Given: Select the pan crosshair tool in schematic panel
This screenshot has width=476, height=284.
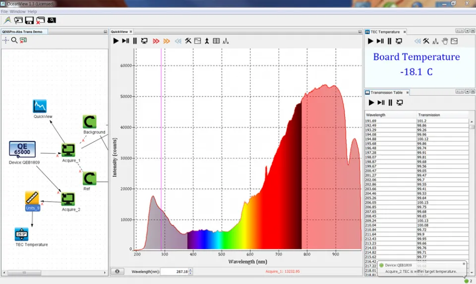Looking at the screenshot, I should 5,40.
